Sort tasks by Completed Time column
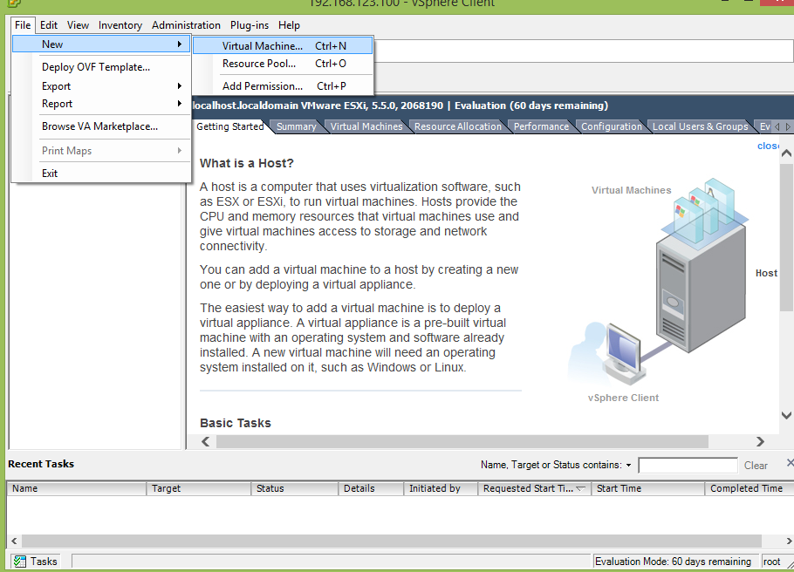The image size is (794, 572). click(750, 488)
